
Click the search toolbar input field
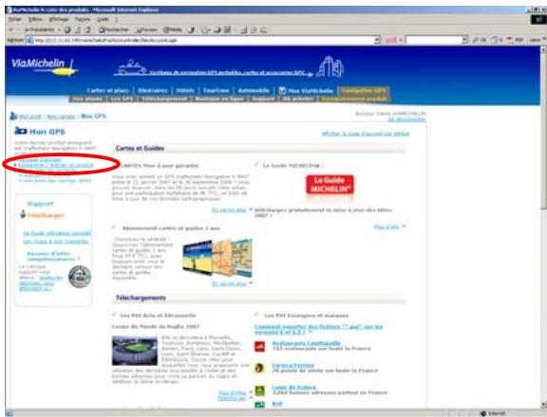pyautogui.click(x=434, y=41)
